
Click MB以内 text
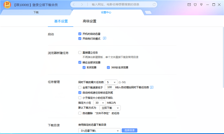pyautogui.click(x=111, y=103)
